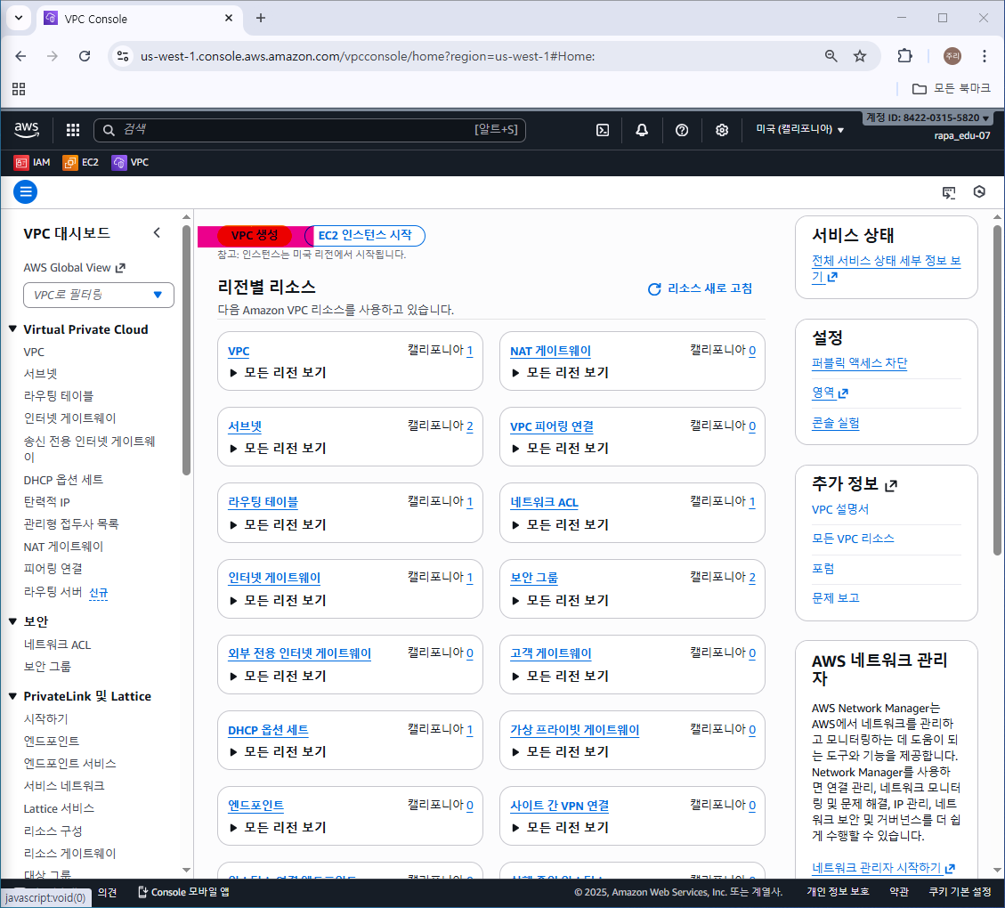Open 엔드포인트 서비스 in the sidebar

(69, 764)
